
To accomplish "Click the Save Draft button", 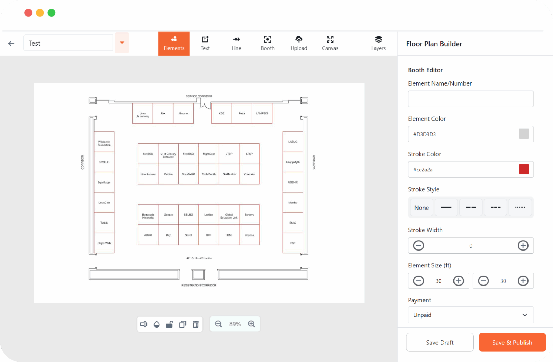I will (x=440, y=342).
